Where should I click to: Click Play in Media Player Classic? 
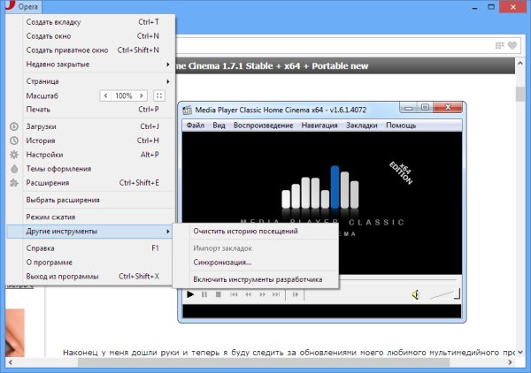pyautogui.click(x=190, y=294)
